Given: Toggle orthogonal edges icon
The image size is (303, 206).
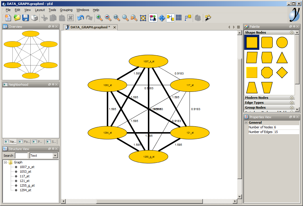Looking at the screenshot, I should [188, 18].
